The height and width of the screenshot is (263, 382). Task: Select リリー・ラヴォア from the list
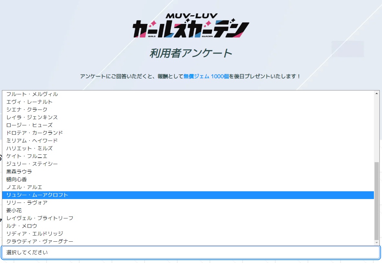click(27, 203)
